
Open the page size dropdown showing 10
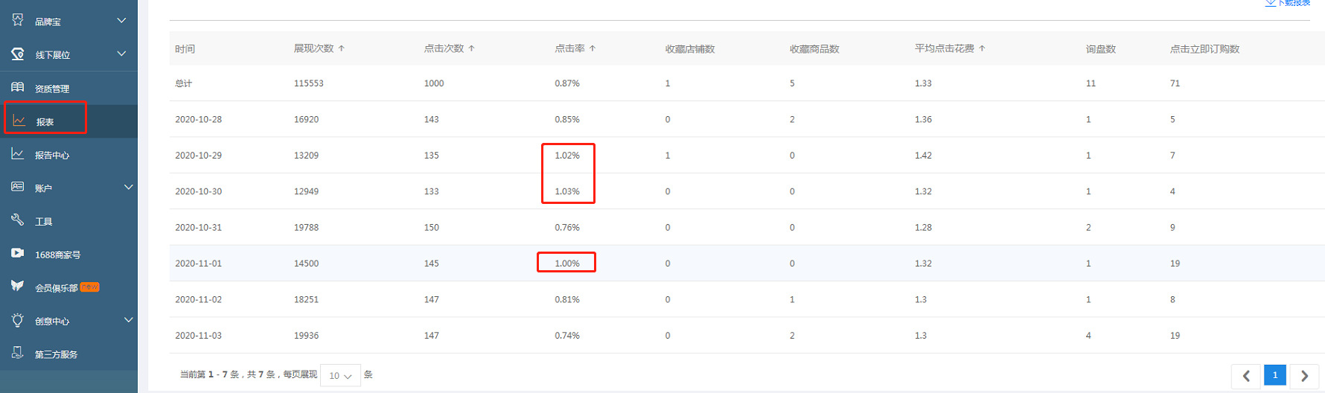point(340,376)
